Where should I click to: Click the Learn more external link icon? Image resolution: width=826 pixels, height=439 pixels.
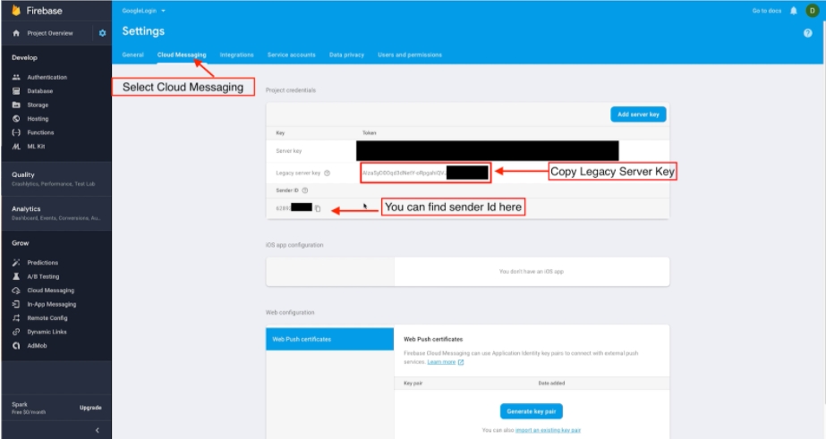pos(461,362)
